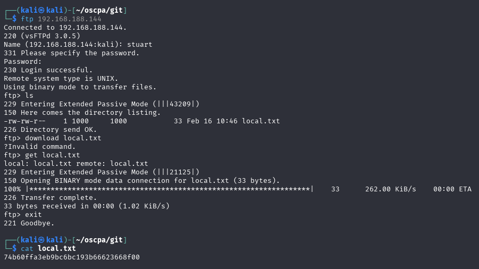Click the asterisk transfer progress bar
479x269 pixels.
(x=170, y=189)
